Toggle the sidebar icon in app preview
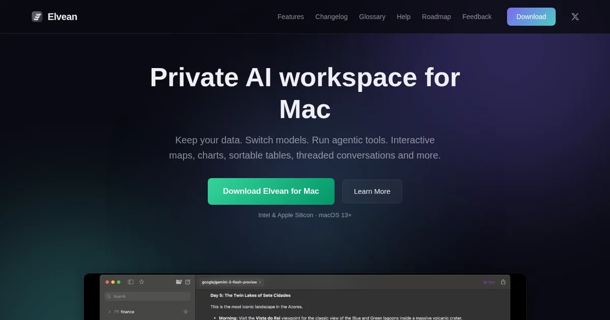This screenshot has width=610, height=320. click(131, 282)
